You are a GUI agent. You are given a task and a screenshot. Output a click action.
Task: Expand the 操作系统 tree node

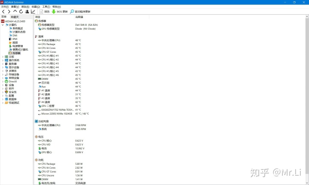coord(3,60)
